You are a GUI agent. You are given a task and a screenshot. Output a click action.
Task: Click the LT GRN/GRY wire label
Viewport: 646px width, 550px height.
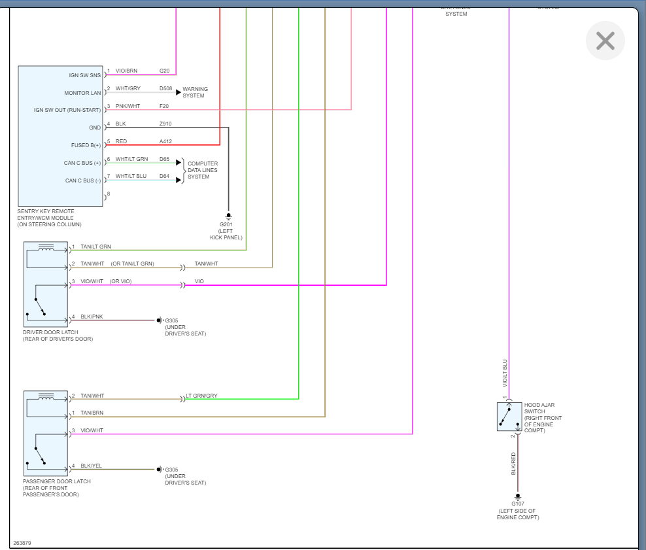pyautogui.click(x=201, y=396)
